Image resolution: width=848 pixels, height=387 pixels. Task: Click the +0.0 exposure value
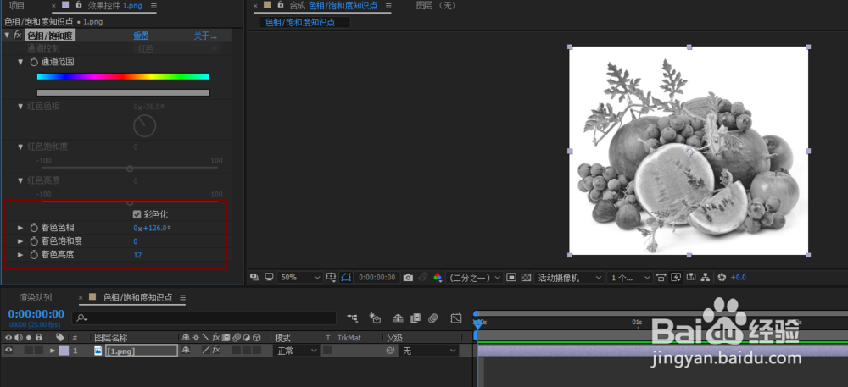click(x=739, y=278)
